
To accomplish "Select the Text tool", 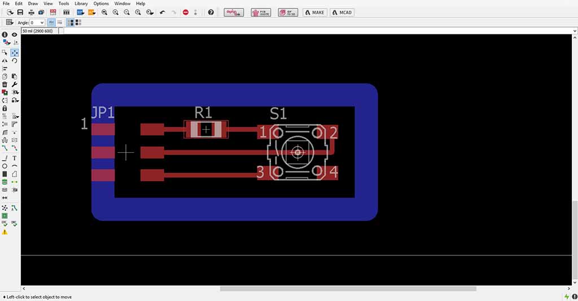I will coord(14,158).
